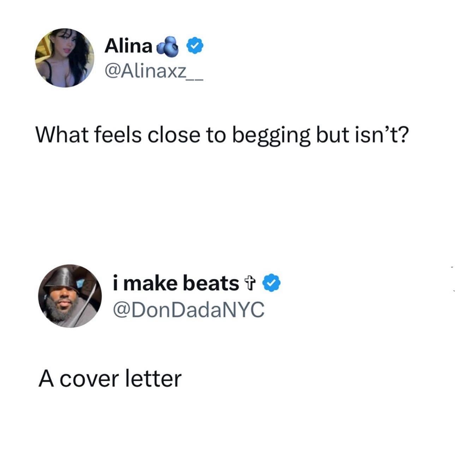Click the handle @DonDadaNYC

(190, 309)
